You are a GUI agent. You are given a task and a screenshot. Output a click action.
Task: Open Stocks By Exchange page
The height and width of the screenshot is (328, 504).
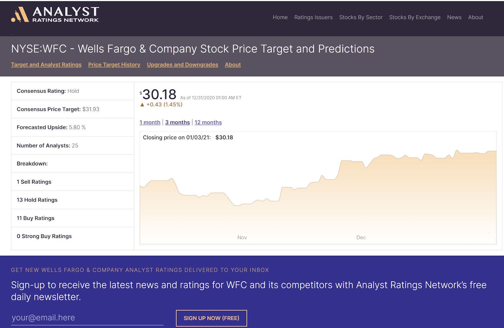point(415,17)
